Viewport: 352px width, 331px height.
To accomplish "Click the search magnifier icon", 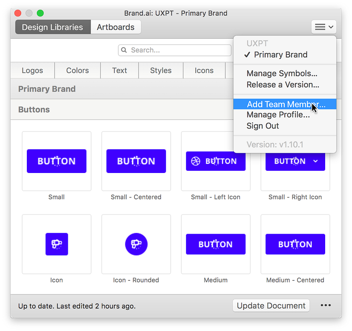I will click(124, 50).
